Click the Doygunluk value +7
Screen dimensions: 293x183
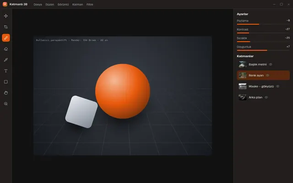288,47
